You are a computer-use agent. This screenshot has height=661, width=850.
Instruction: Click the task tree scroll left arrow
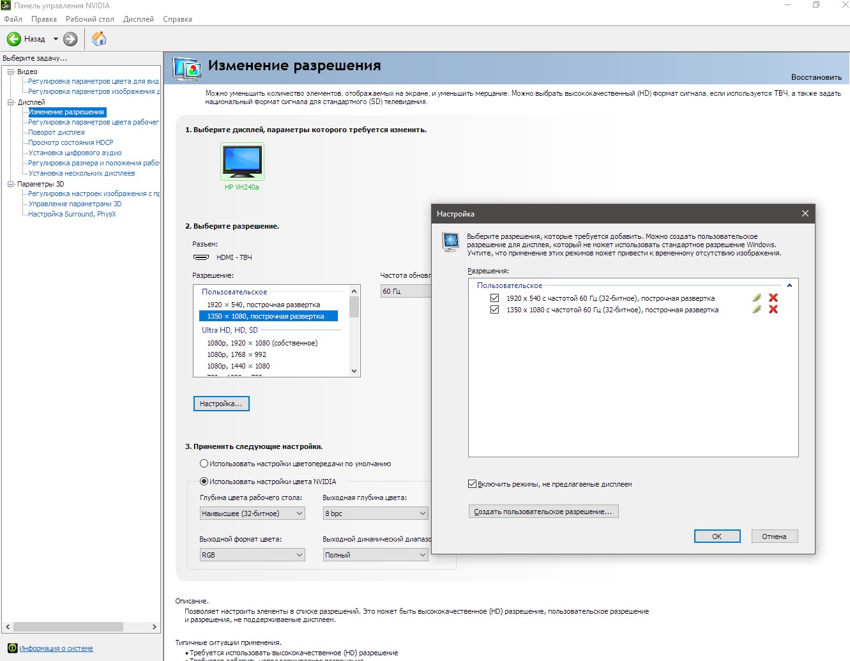8,627
